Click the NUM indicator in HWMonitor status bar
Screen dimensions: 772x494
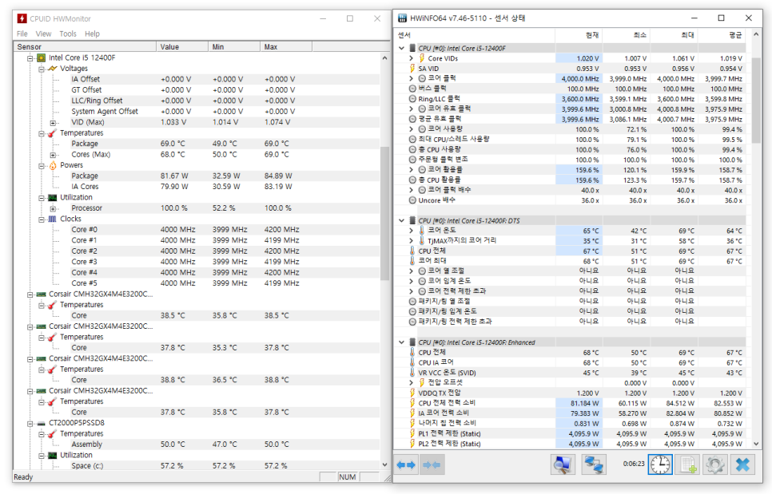[x=348, y=476]
